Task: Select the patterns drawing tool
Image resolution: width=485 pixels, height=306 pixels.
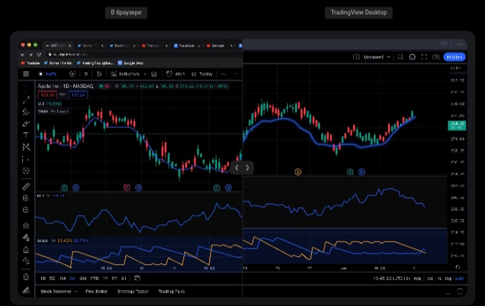Action: pyautogui.click(x=26, y=147)
